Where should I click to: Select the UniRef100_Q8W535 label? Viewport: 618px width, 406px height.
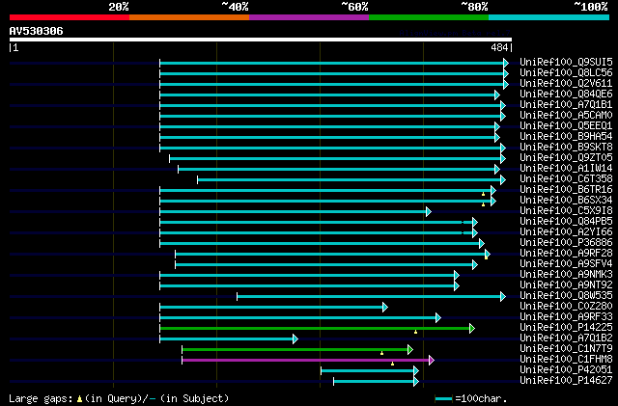[566, 296]
